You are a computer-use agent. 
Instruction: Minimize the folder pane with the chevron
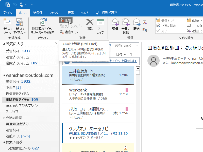[x=56, y=43]
